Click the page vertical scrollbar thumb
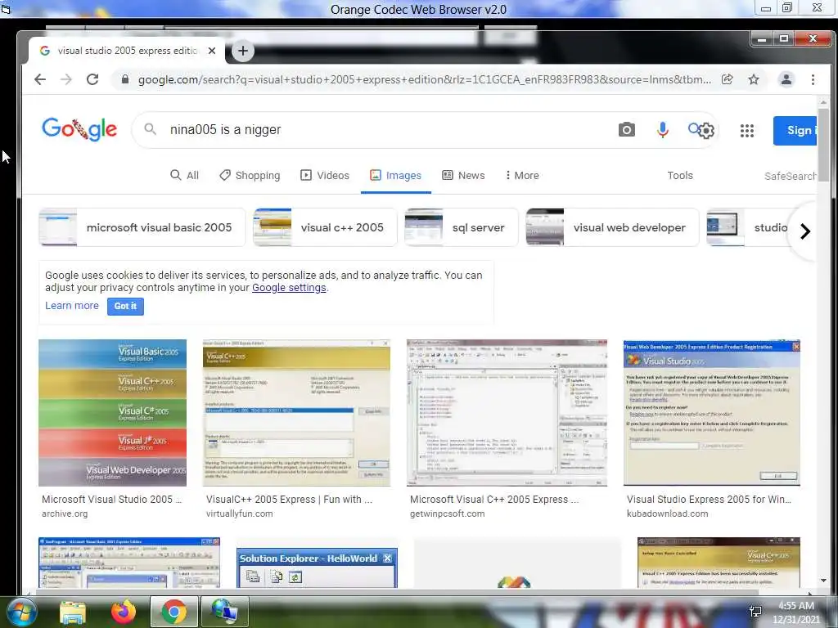Image resolution: width=838 pixels, height=628 pixels. [x=823, y=144]
